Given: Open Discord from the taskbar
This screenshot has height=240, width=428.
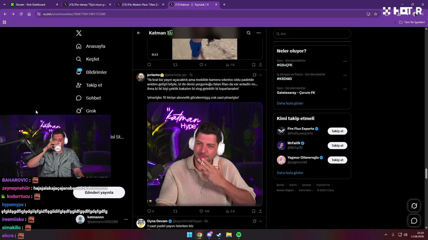Looking at the screenshot, I should tap(209, 235).
